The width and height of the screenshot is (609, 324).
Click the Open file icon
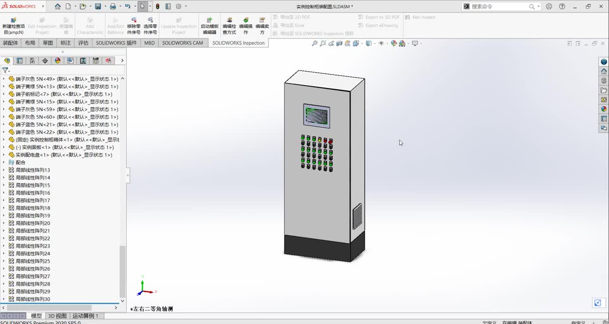tap(83, 7)
